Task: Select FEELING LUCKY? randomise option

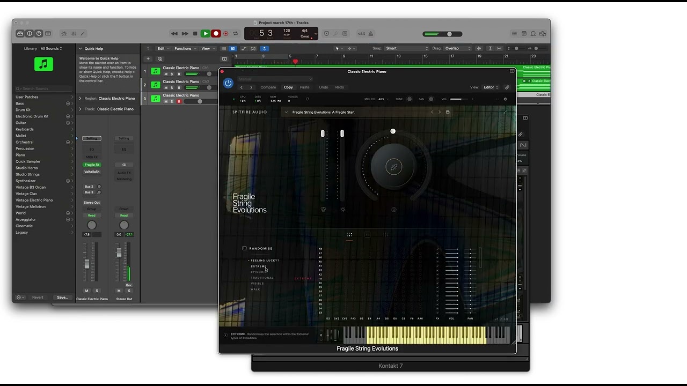Action: pyautogui.click(x=265, y=261)
